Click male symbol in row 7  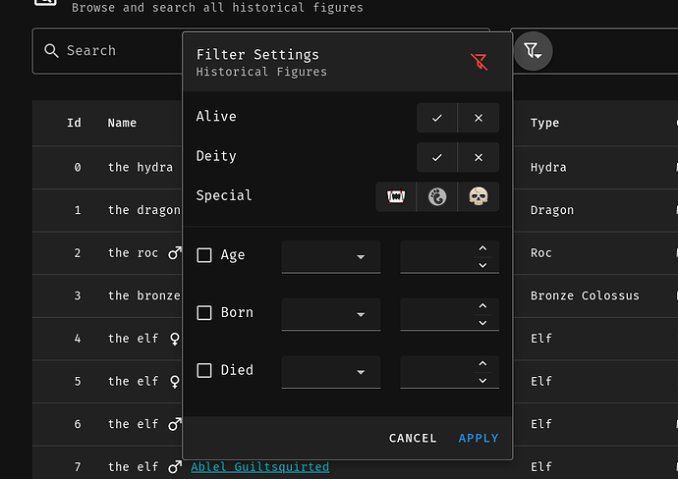click(x=174, y=467)
